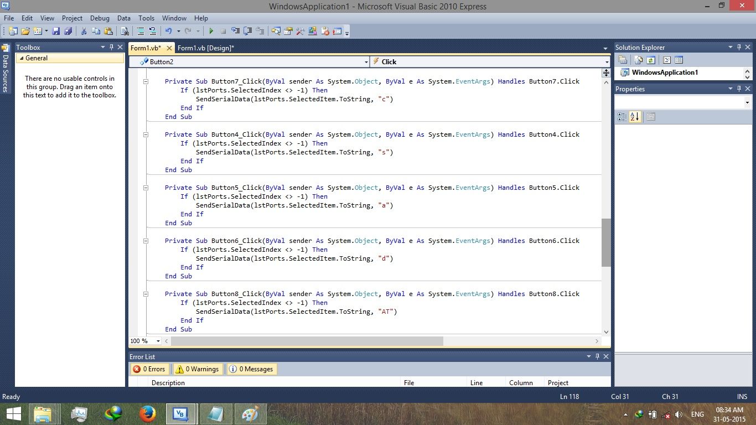Image resolution: width=756 pixels, height=425 pixels.
Task: Click the 0 Errors button in Error List
Action: coord(149,369)
